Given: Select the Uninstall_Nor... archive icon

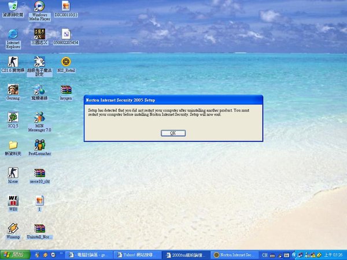Looking at the screenshot, I should click(39, 228).
